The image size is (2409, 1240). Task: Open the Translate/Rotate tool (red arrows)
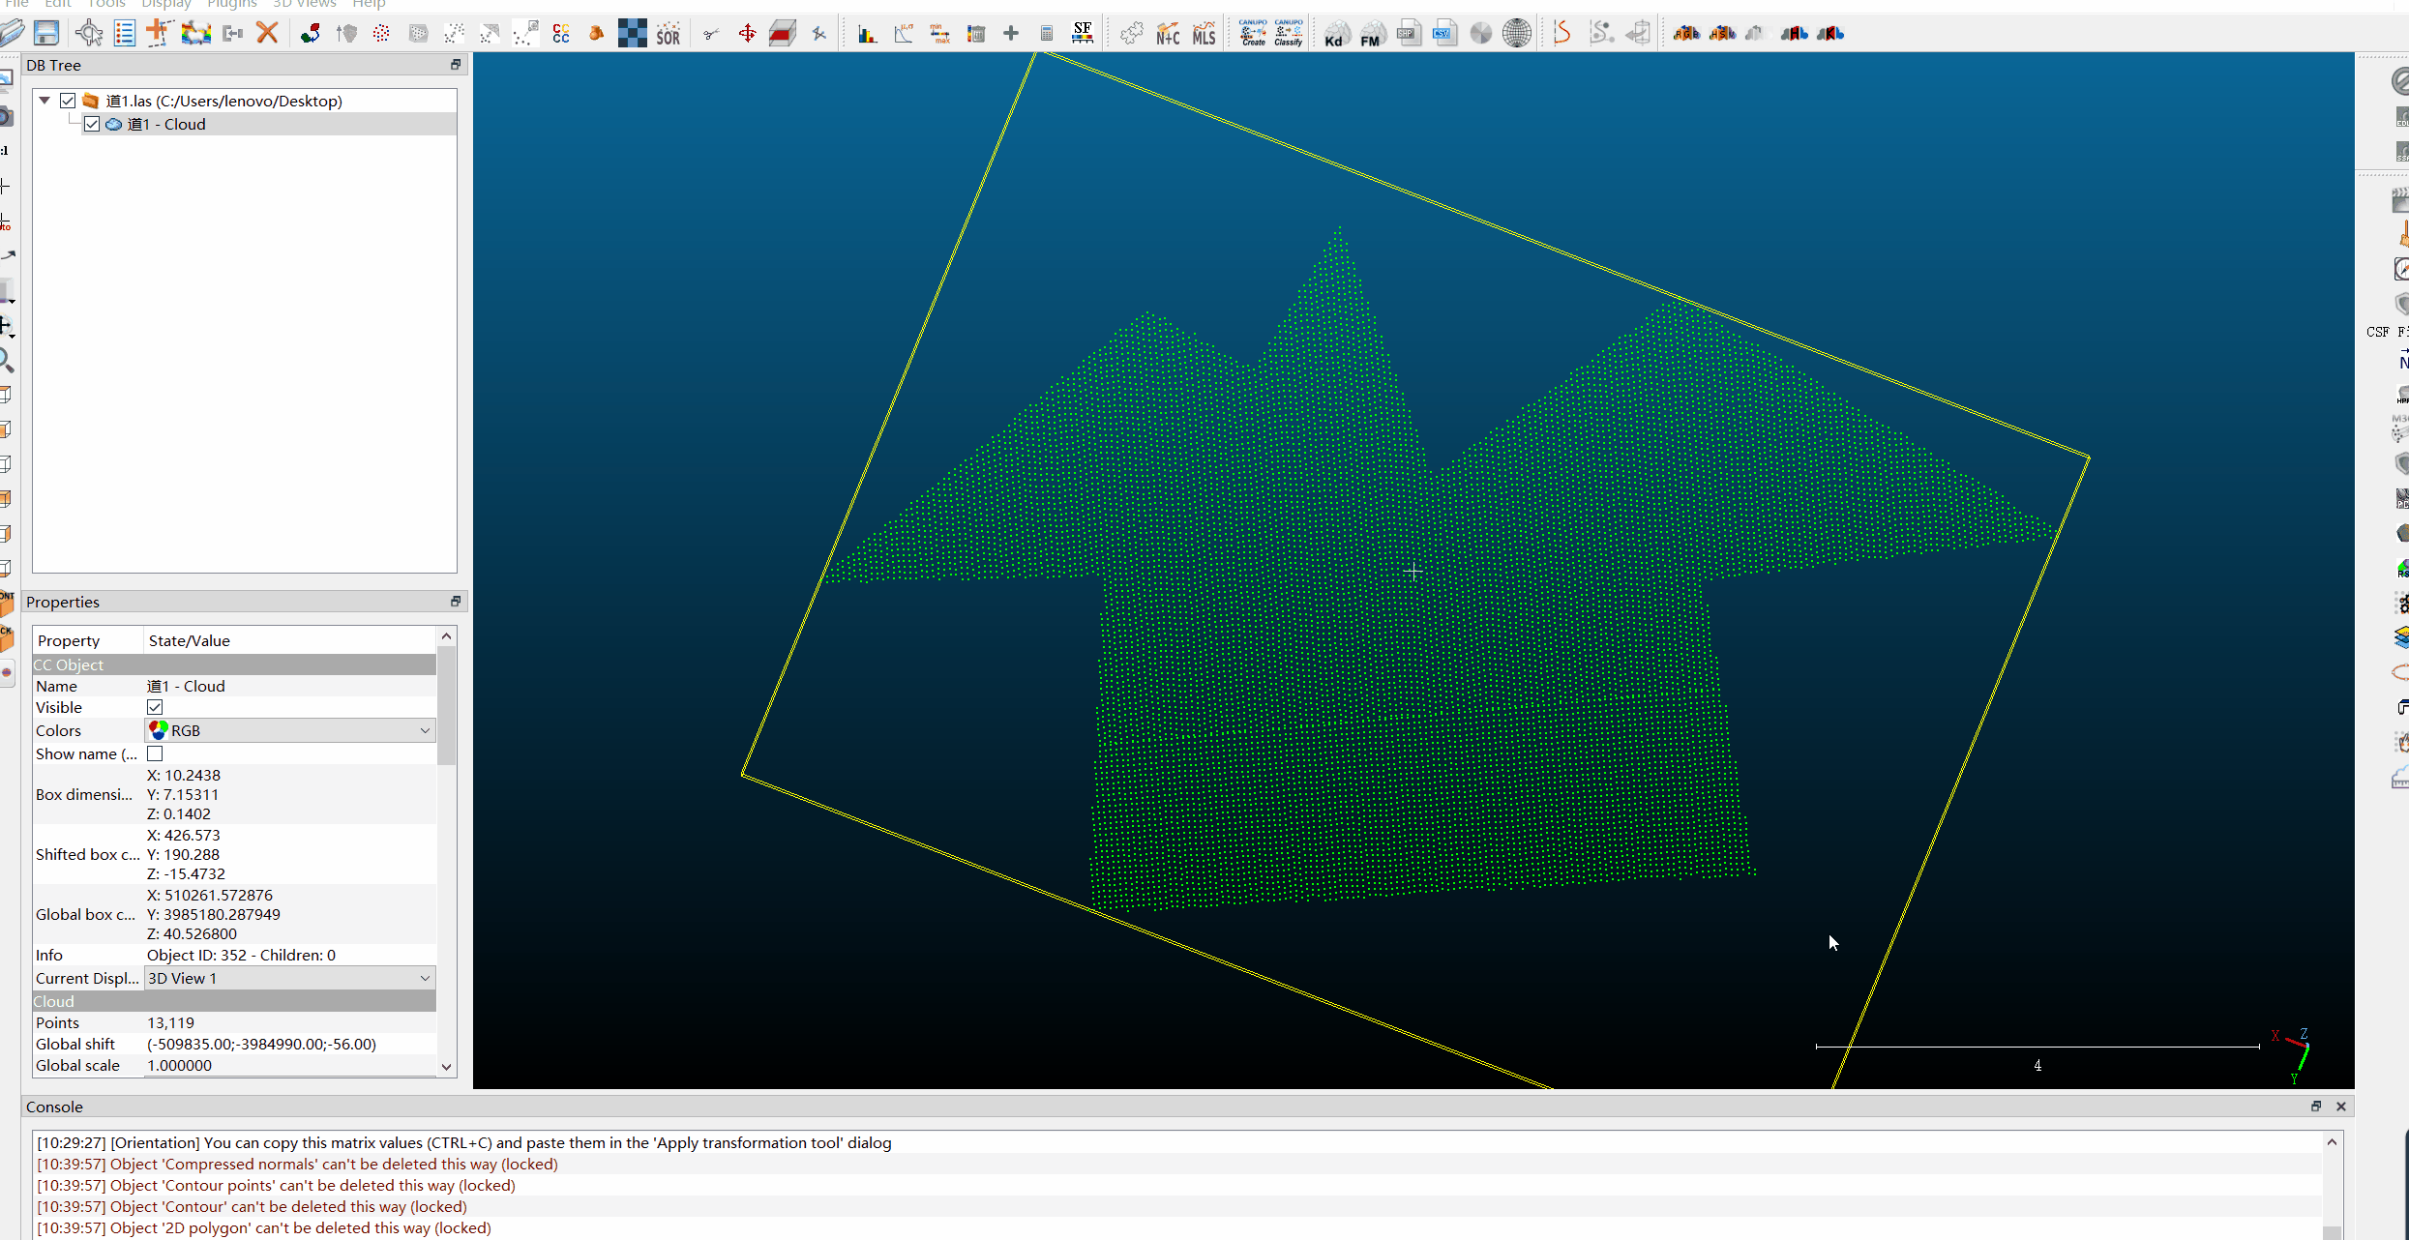point(747,34)
